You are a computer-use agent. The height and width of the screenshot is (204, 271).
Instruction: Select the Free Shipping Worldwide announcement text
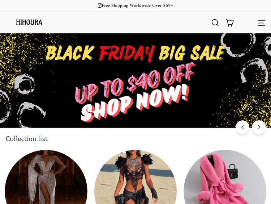click(x=137, y=5)
